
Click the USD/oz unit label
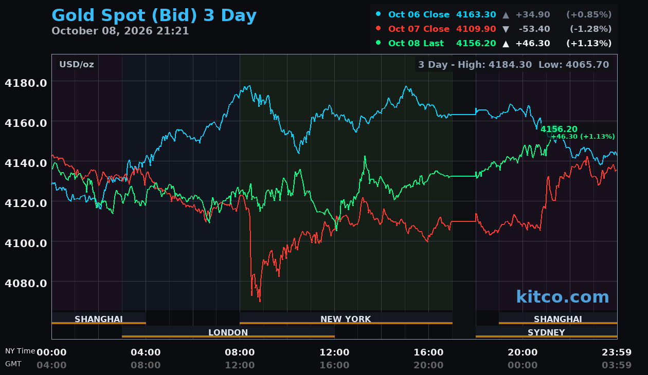[x=77, y=65]
